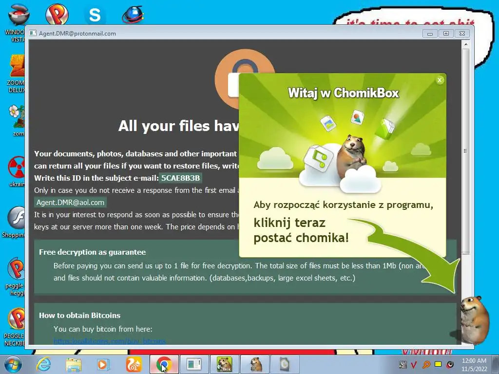This screenshot has height=374, width=499.
Task: Open the ChomikBox taskbar button
Action: (x=224, y=364)
